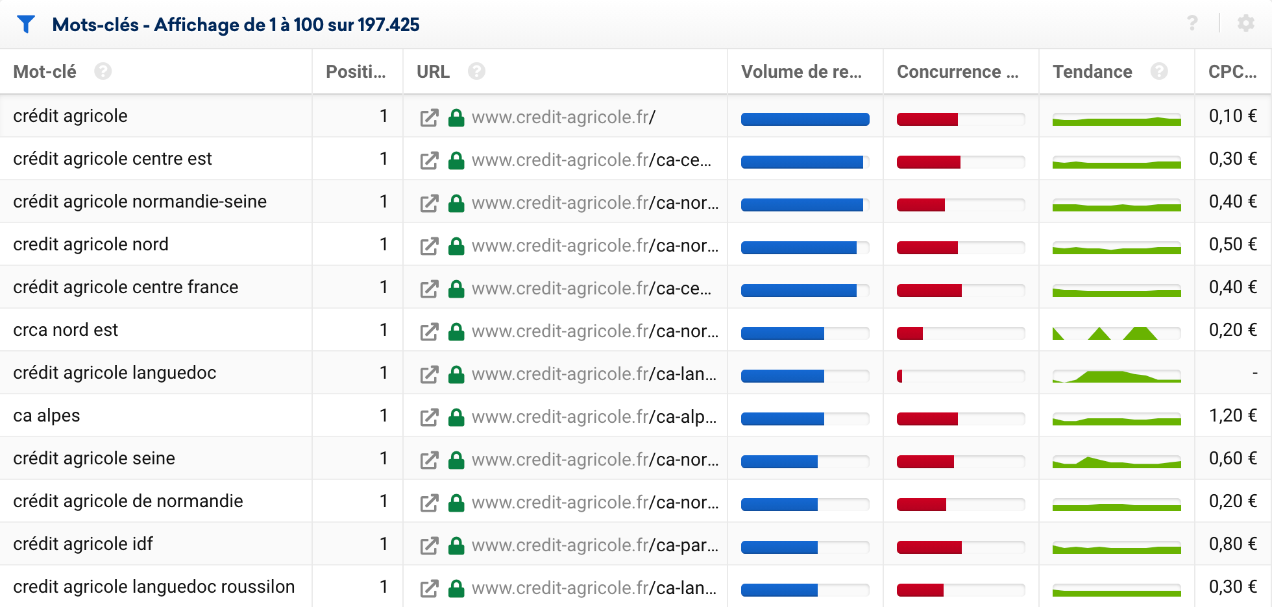
Task: Select keyword 'ca alpes'
Action: (47, 416)
